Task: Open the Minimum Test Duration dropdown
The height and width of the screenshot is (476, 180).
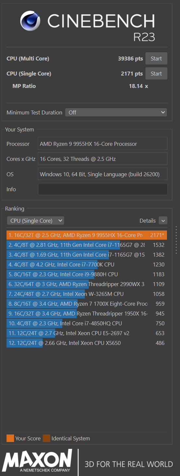Action: coord(116,112)
